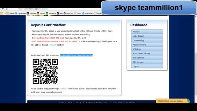Click the red "Don't send more than one time" warning
The image size is (197, 111).
pyautogui.click(x=55, y=41)
